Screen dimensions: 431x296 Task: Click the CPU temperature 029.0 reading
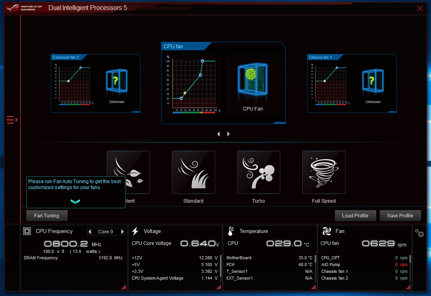(288, 244)
